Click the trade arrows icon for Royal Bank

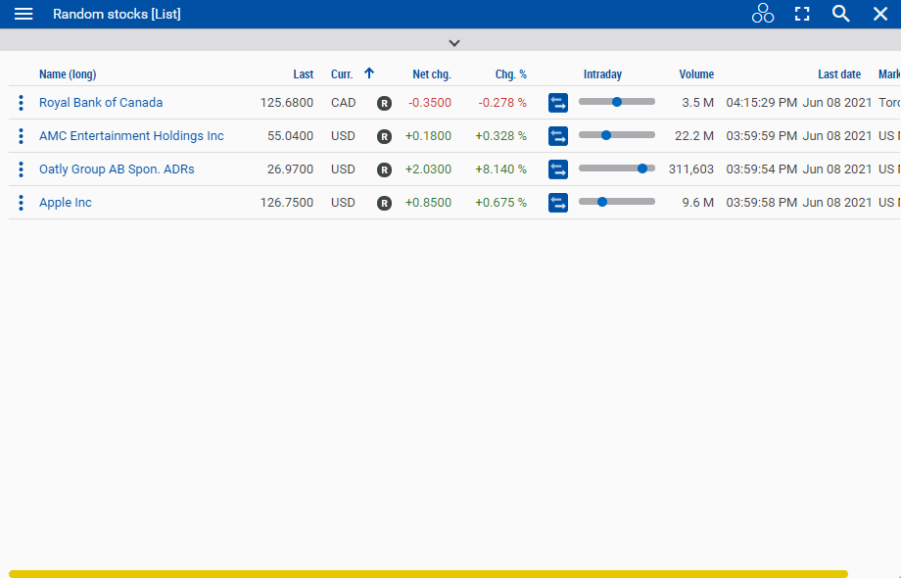click(558, 103)
